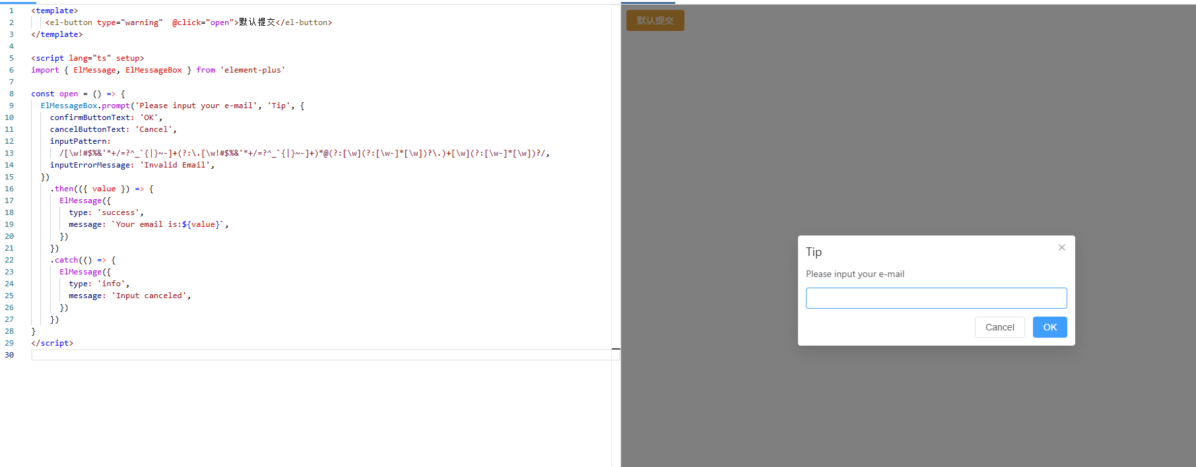Focus the e-mail input field
The image size is (1196, 467).
[x=937, y=298]
